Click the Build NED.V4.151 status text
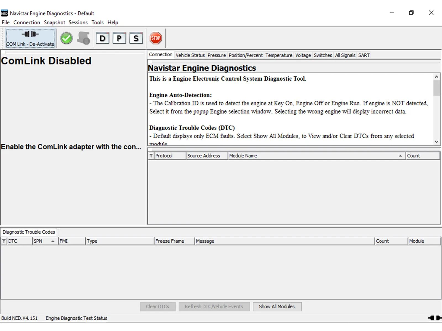This screenshot has width=442, height=331. point(19,318)
